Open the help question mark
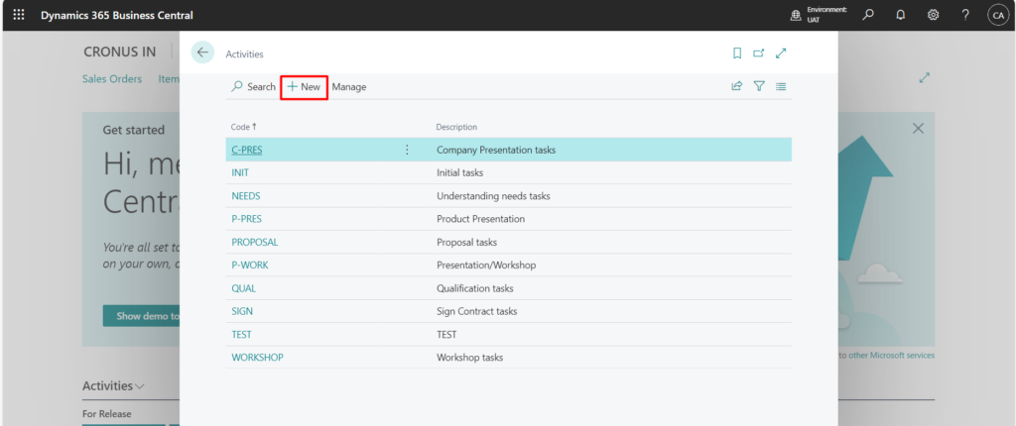 965,15
